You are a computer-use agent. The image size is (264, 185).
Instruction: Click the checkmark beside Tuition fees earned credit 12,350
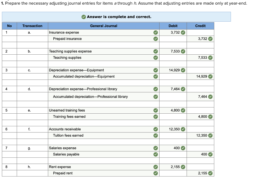click(x=210, y=136)
